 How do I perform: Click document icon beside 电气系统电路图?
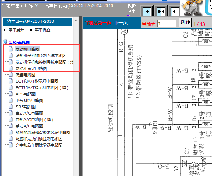pos(11,100)
